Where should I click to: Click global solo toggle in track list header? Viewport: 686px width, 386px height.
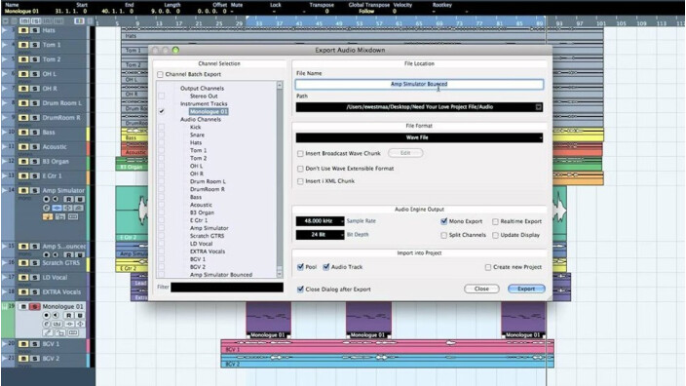coord(35,20)
